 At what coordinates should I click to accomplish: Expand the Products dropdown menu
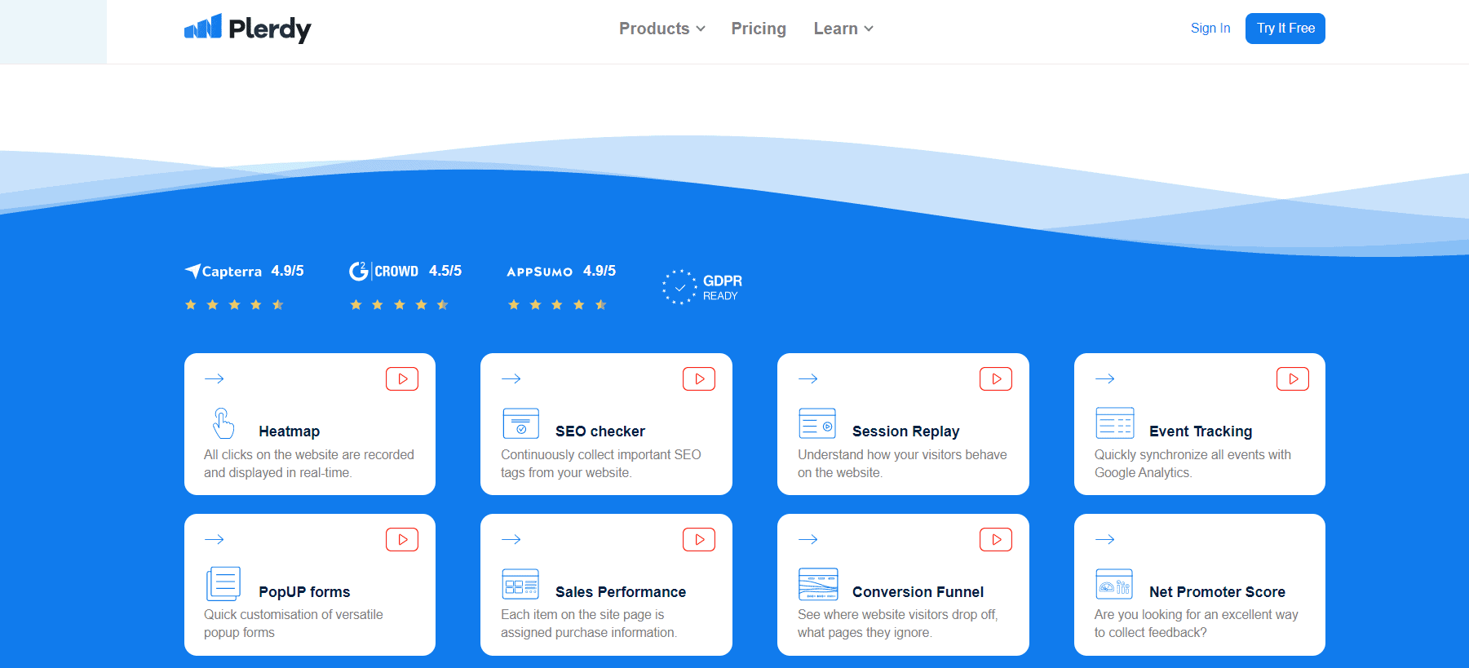[x=661, y=29]
